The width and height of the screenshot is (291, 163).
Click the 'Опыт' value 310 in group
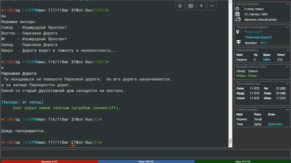(x=280, y=60)
